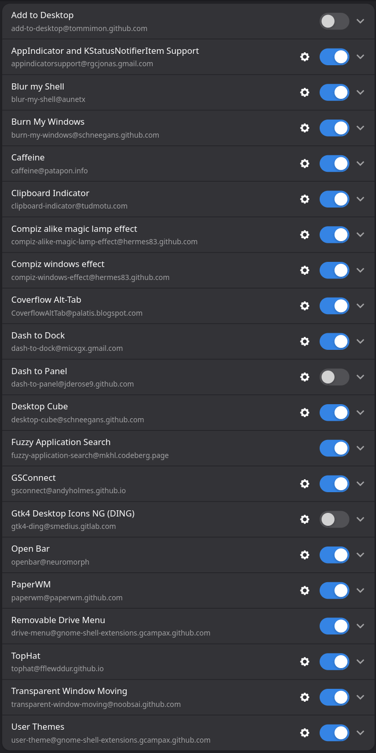Open Dash to Dock settings gear
Image resolution: width=376 pixels, height=753 pixels.
[305, 342]
